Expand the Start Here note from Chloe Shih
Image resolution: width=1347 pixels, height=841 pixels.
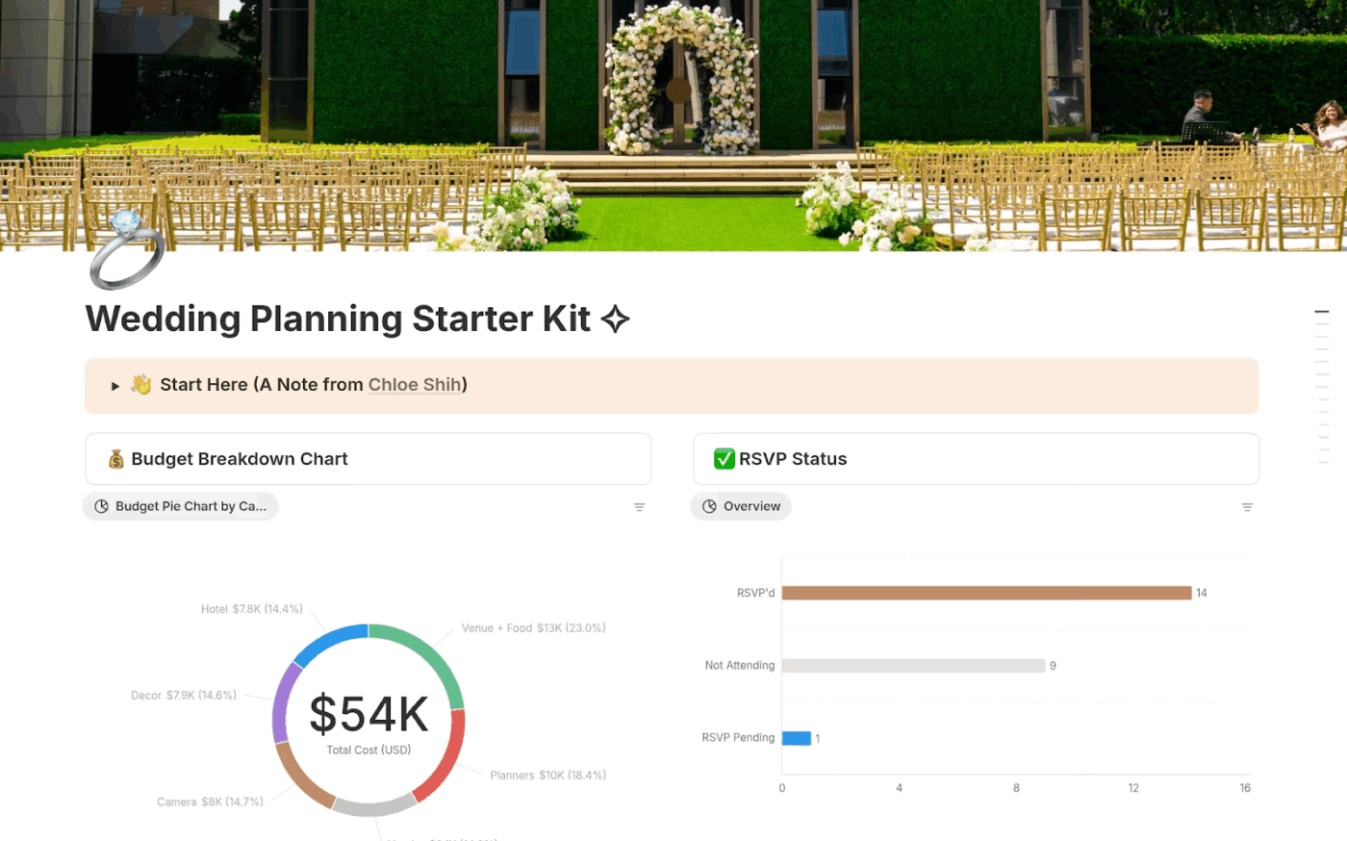coord(114,385)
